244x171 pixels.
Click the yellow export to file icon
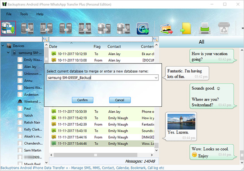[186, 28]
